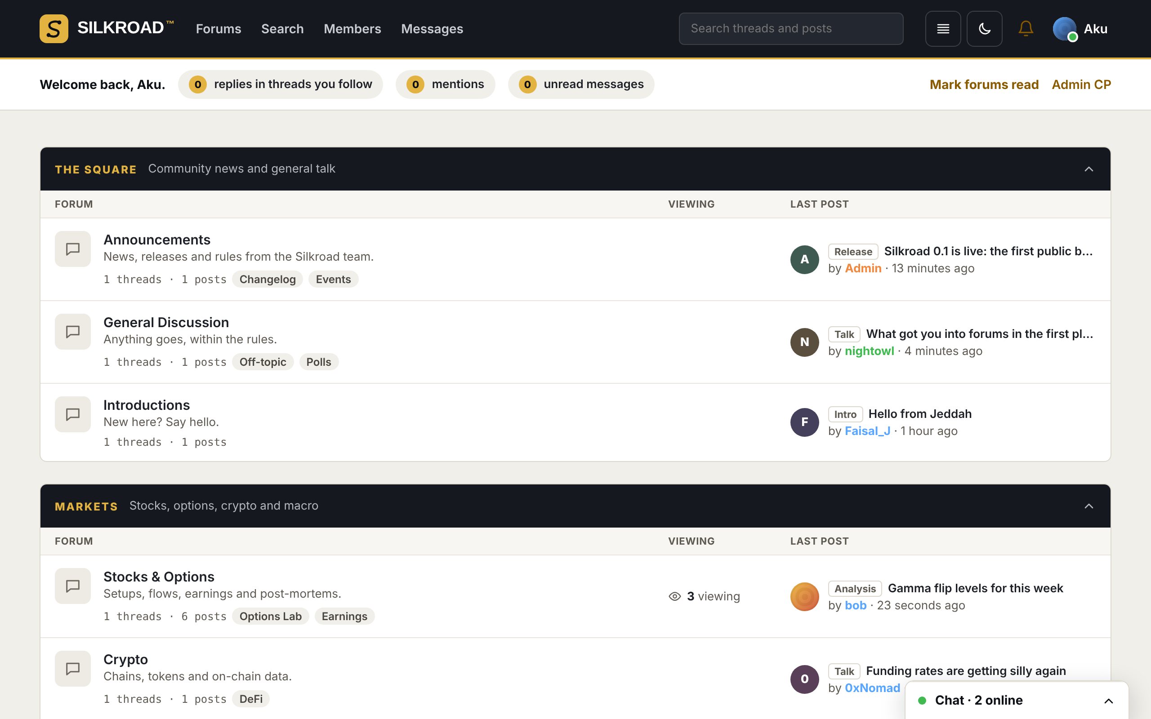The width and height of the screenshot is (1151, 719).
Task: Click nightowl's N avatar
Action: point(804,342)
